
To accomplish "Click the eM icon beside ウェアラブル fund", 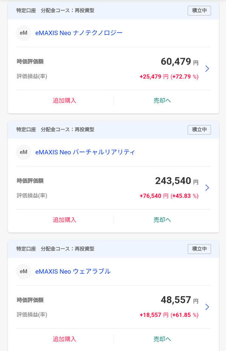I will click(x=23, y=271).
